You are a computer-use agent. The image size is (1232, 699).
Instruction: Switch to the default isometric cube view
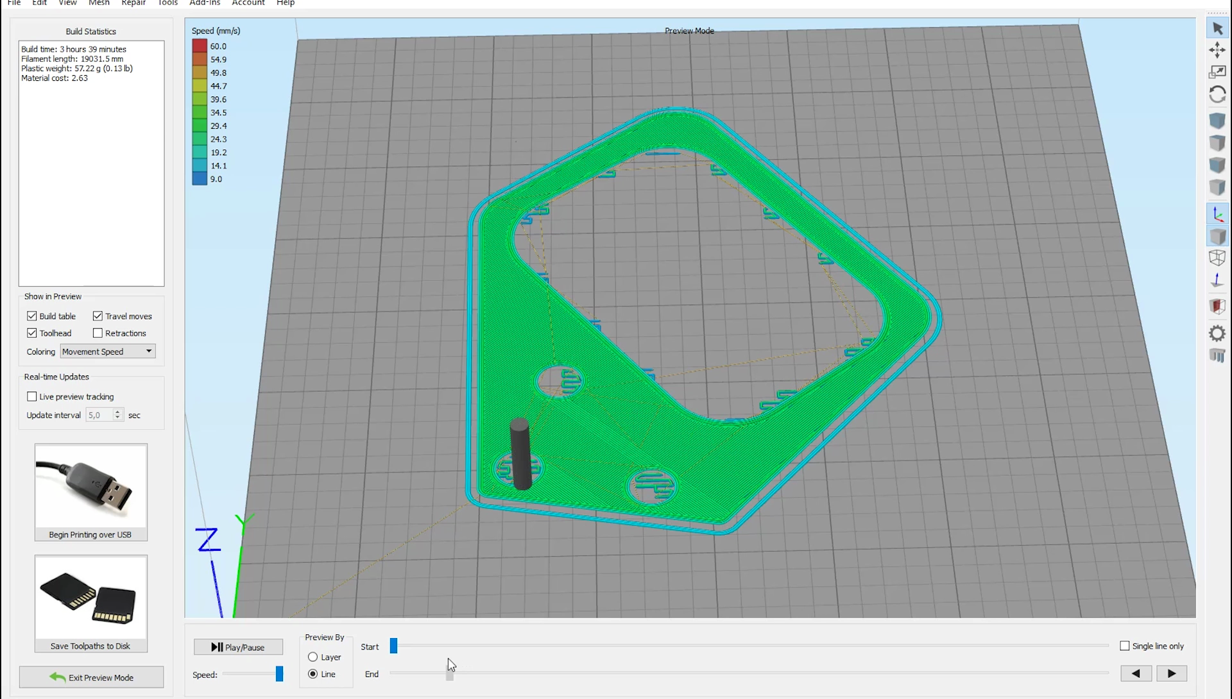click(x=1217, y=121)
